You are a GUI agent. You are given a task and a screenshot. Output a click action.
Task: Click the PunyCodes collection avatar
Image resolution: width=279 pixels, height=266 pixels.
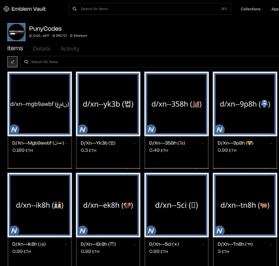click(x=16, y=32)
